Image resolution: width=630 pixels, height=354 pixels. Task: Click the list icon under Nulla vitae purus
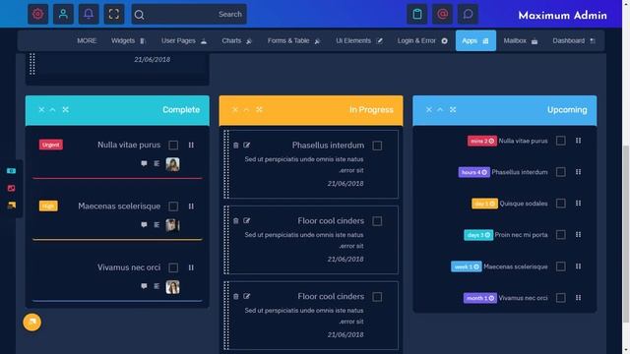pyautogui.click(x=157, y=163)
